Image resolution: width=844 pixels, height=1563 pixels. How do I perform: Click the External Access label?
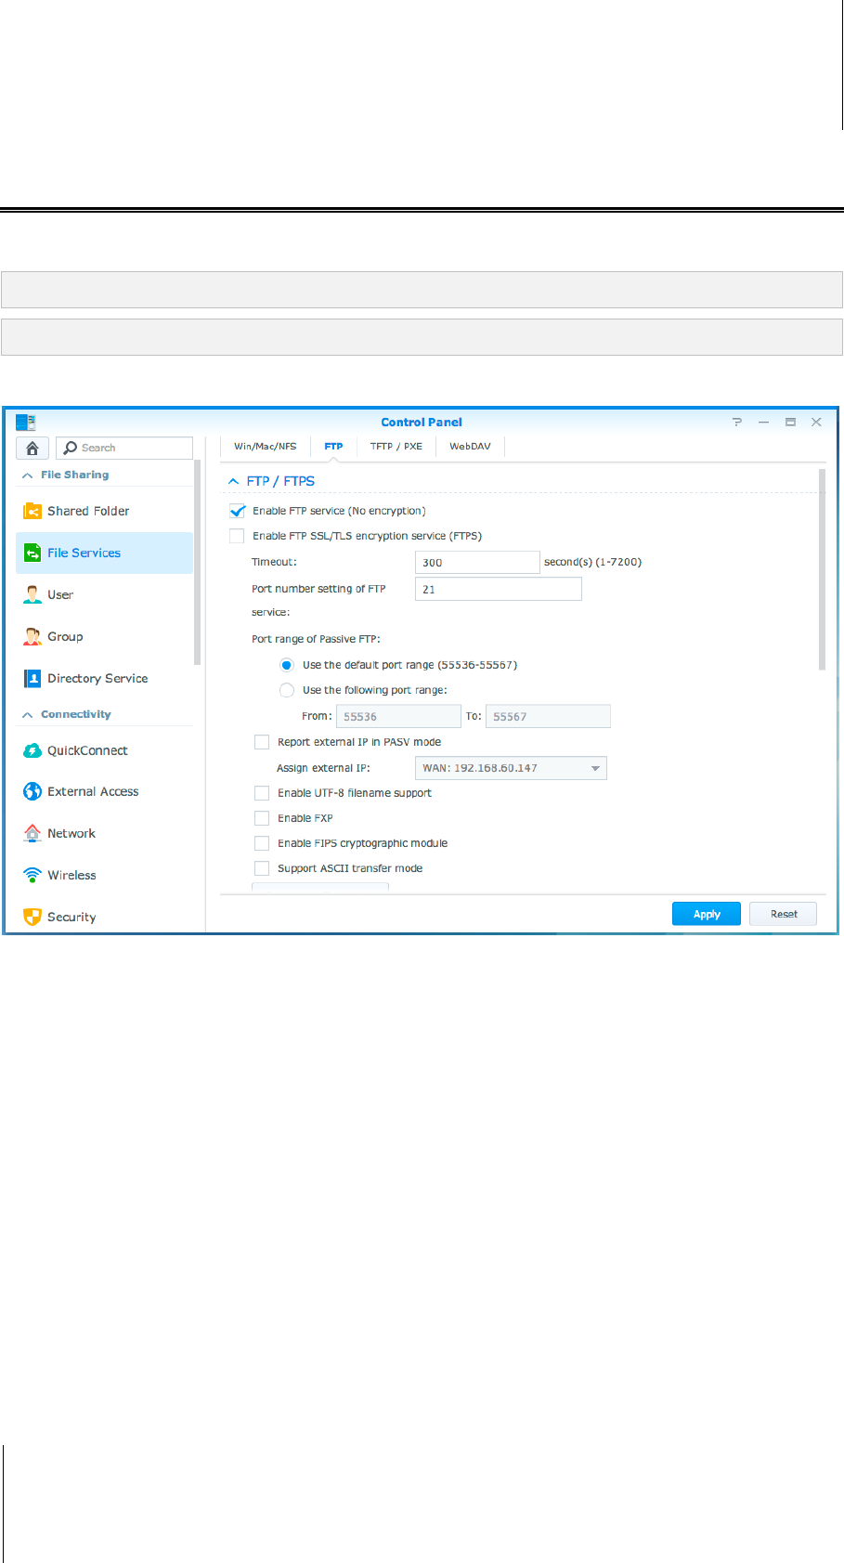93,791
